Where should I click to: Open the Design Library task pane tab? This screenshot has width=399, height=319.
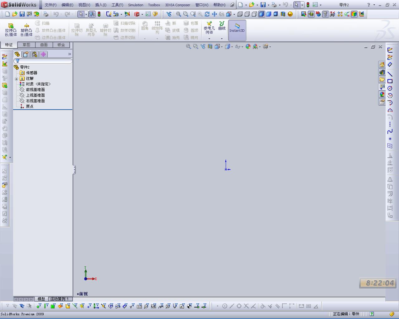382,72
